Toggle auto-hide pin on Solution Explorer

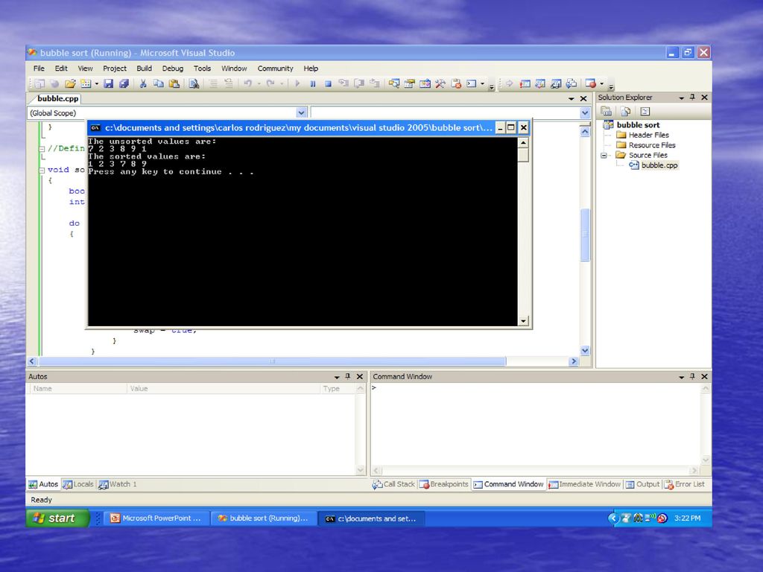coord(692,98)
